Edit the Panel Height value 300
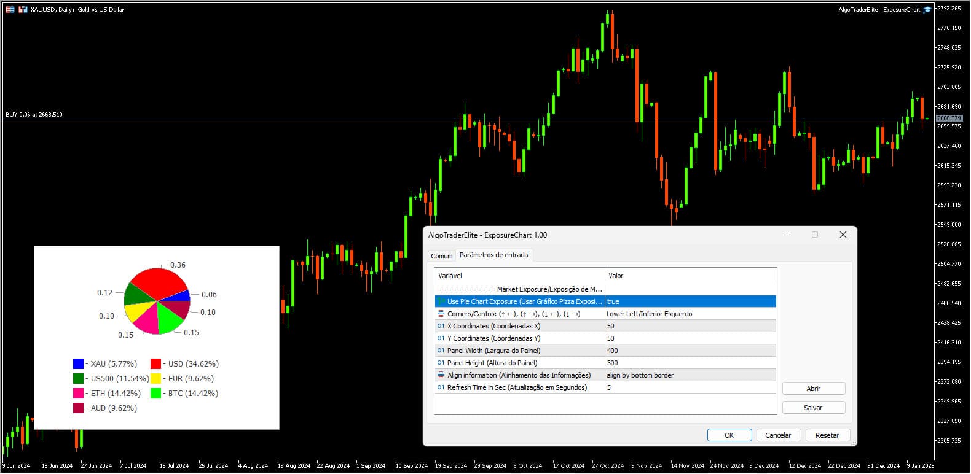The width and height of the screenshot is (971, 474). click(691, 363)
